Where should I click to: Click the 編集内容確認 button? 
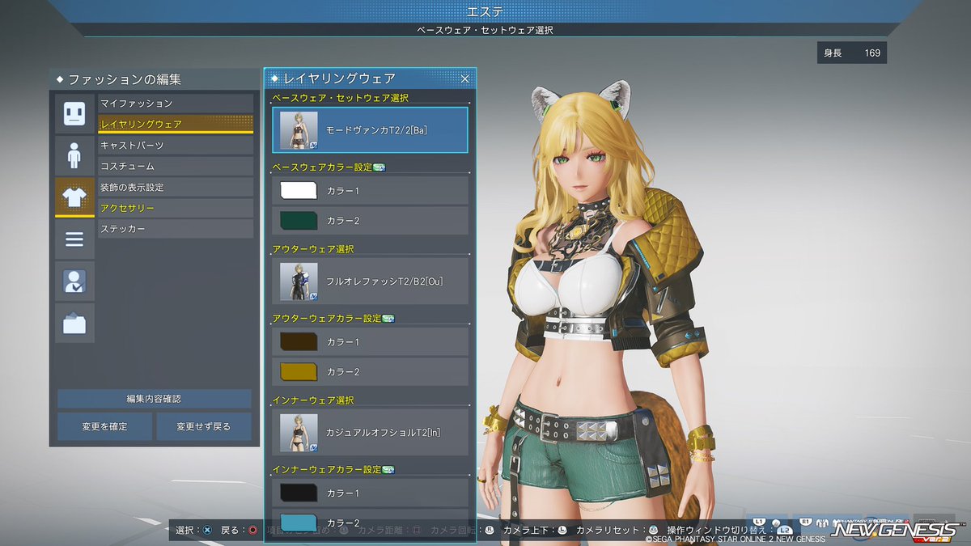[x=154, y=399]
